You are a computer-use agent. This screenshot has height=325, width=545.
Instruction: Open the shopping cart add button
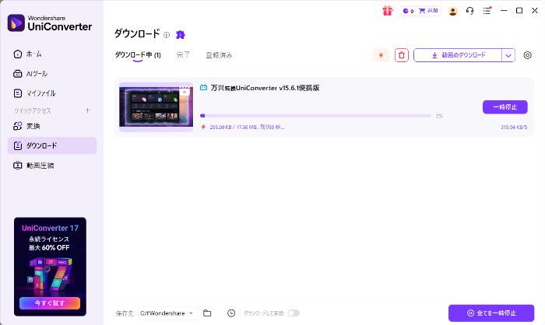(428, 11)
